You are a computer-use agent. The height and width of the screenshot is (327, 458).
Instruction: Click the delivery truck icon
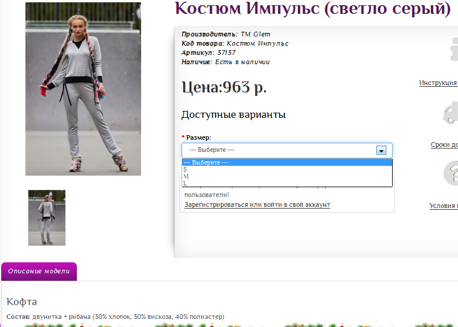click(x=450, y=113)
